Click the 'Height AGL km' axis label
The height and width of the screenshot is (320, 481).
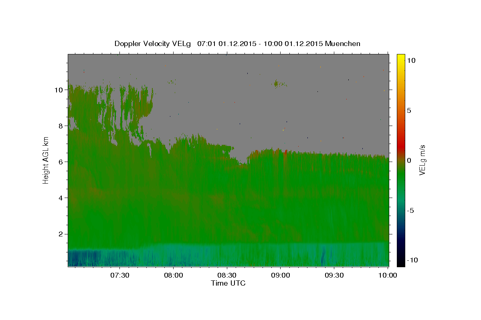[x=46, y=160]
